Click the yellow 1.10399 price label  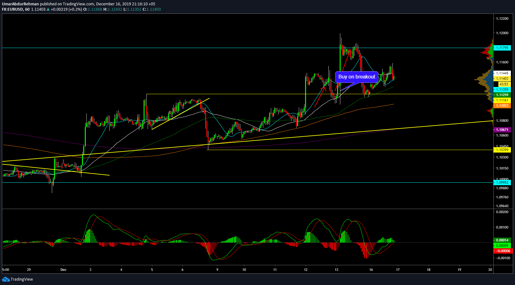pos(502,150)
